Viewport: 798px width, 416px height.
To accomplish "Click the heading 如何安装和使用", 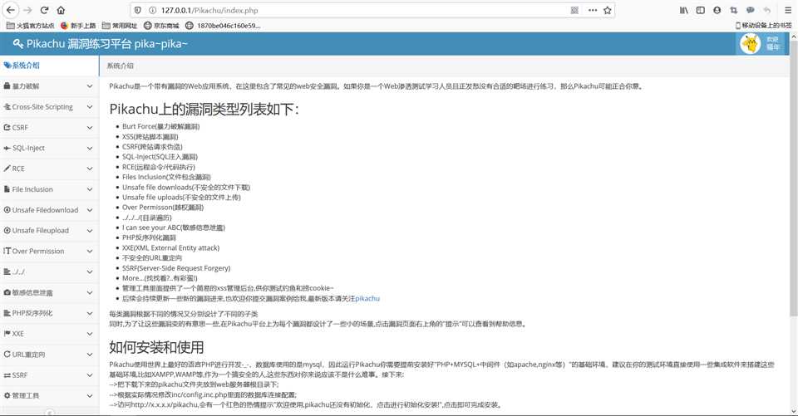I will pos(156,347).
